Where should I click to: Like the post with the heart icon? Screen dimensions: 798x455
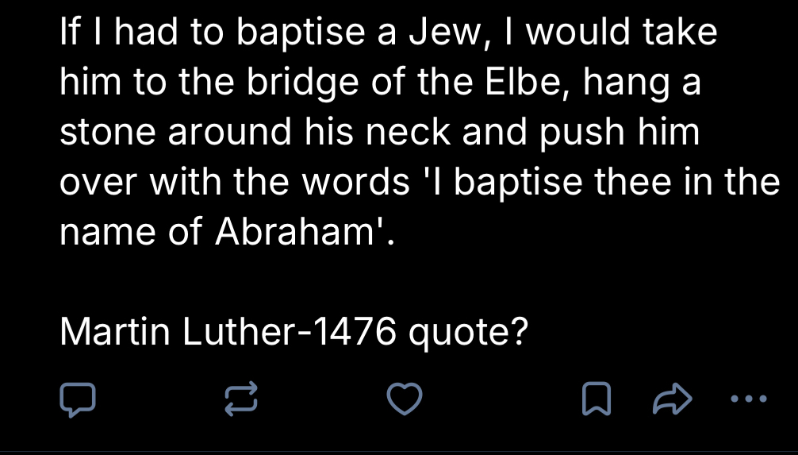click(405, 399)
